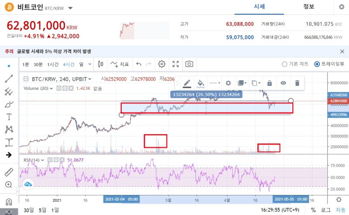Screen dimensions: 349x215
Task: Lock the selected rectangle drawing
Action: click(270, 83)
